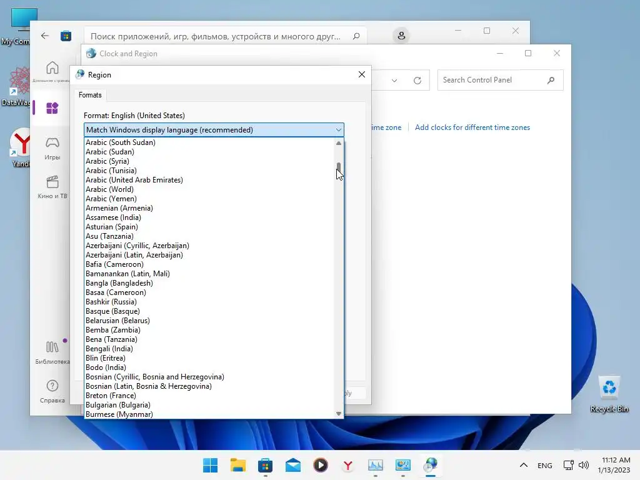Screen dimensions: 640x480
Task: Open the Recycle Bin desktop icon
Action: click(x=609, y=395)
